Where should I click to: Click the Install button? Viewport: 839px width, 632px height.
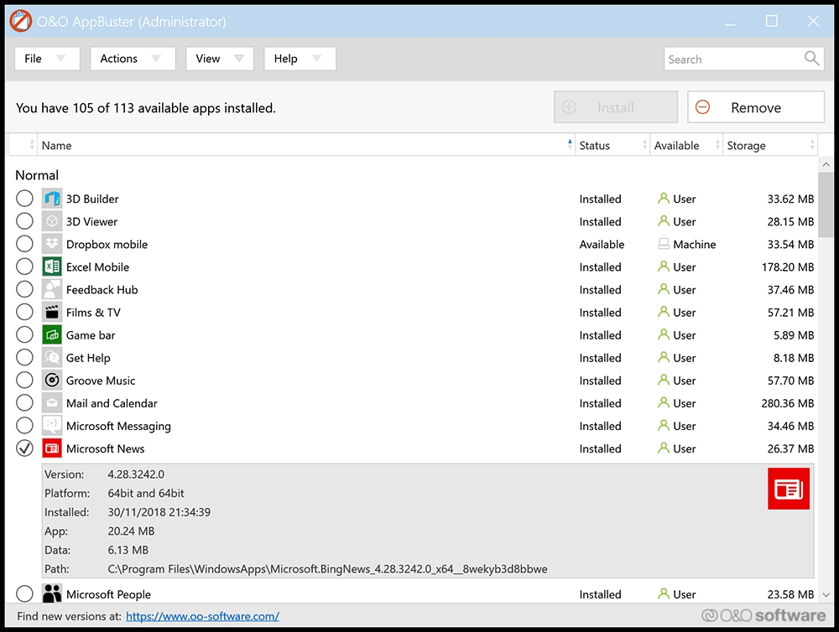coord(616,107)
